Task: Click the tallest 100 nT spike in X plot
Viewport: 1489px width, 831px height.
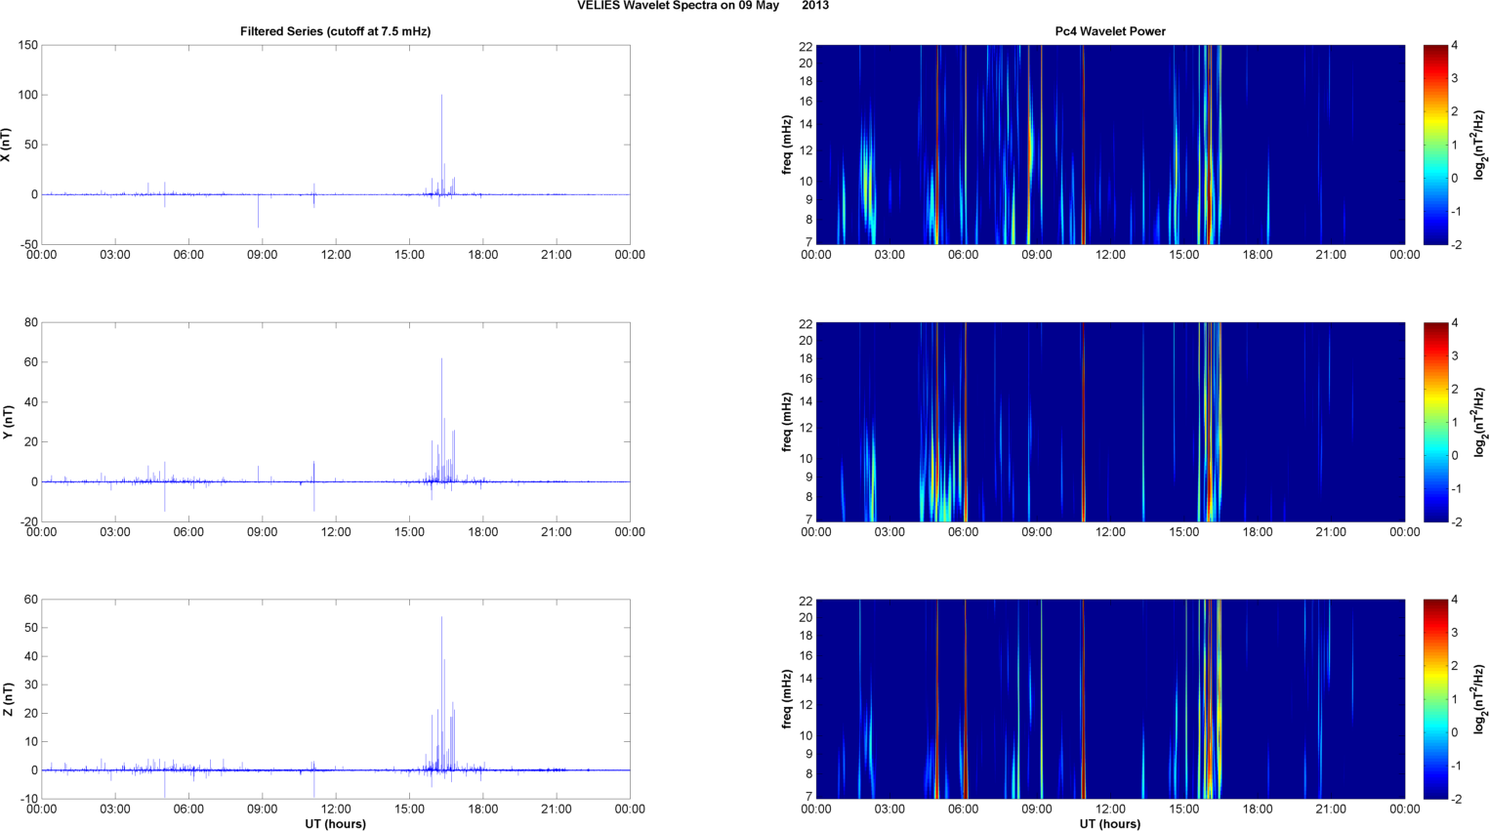Action: click(441, 98)
